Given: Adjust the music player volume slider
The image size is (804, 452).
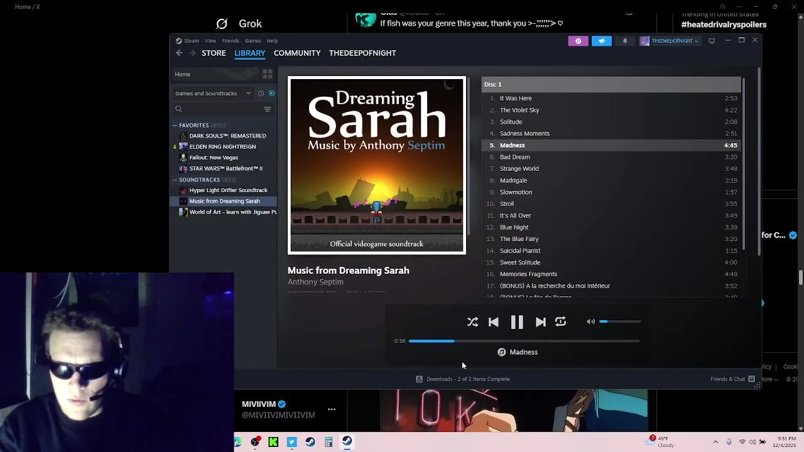Looking at the screenshot, I should 620,321.
